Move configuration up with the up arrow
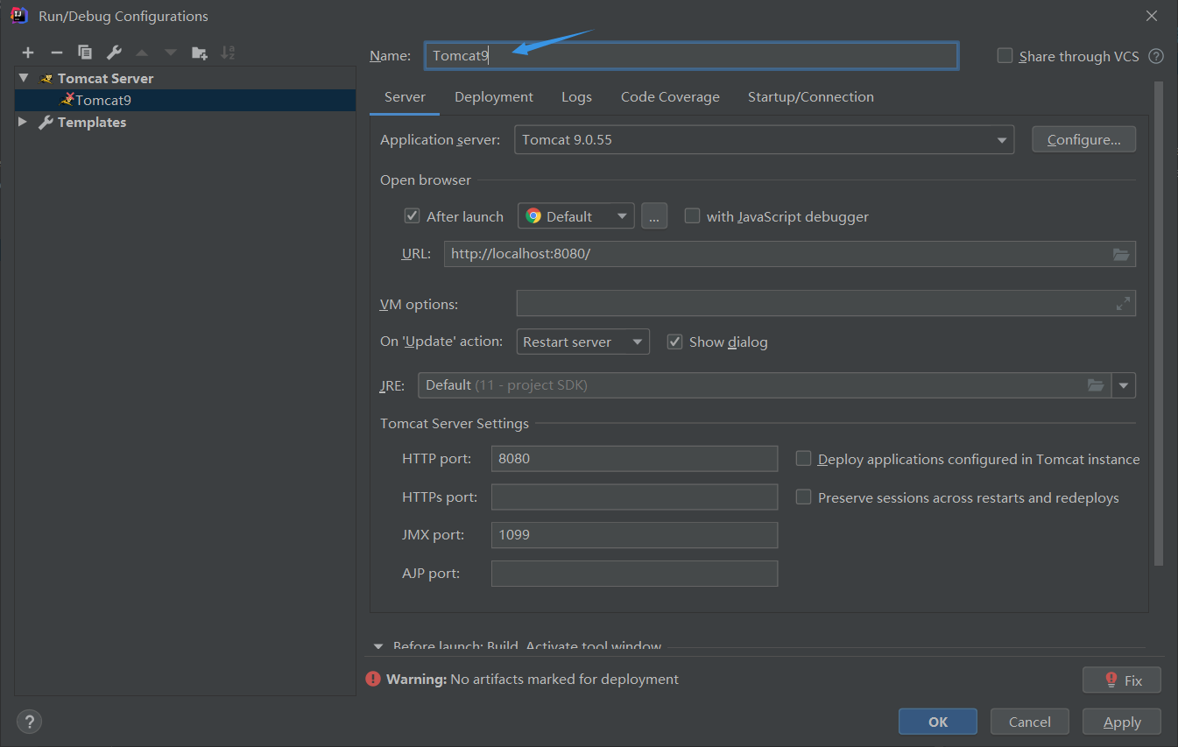1178x747 pixels. 142,53
